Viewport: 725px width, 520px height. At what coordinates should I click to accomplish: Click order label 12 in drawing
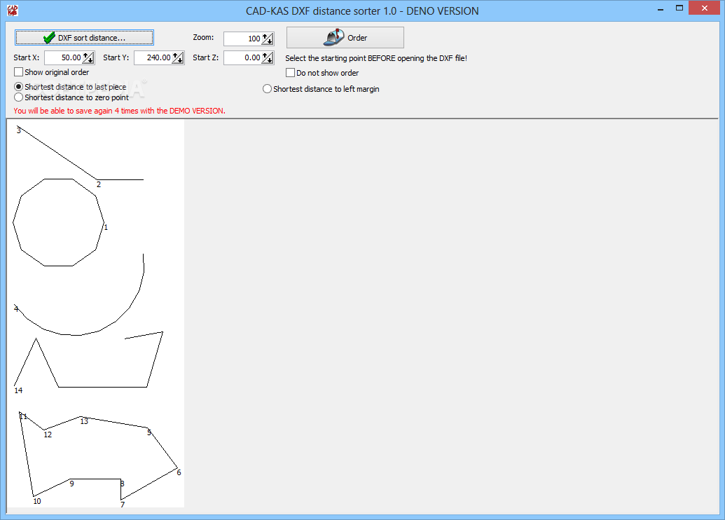click(48, 435)
